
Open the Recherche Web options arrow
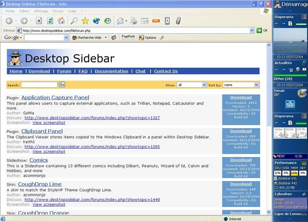106,37
